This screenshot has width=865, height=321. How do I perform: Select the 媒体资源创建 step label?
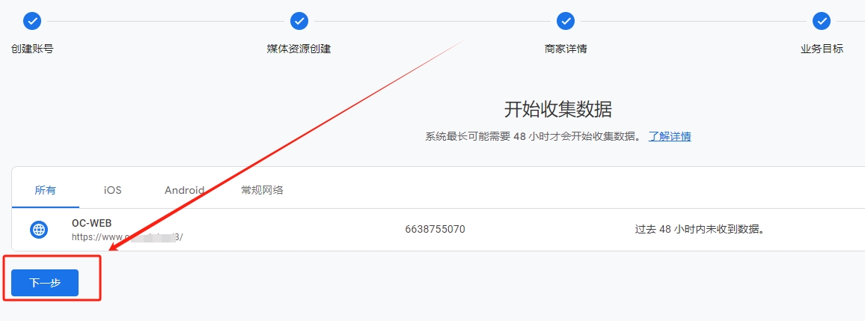pos(299,49)
